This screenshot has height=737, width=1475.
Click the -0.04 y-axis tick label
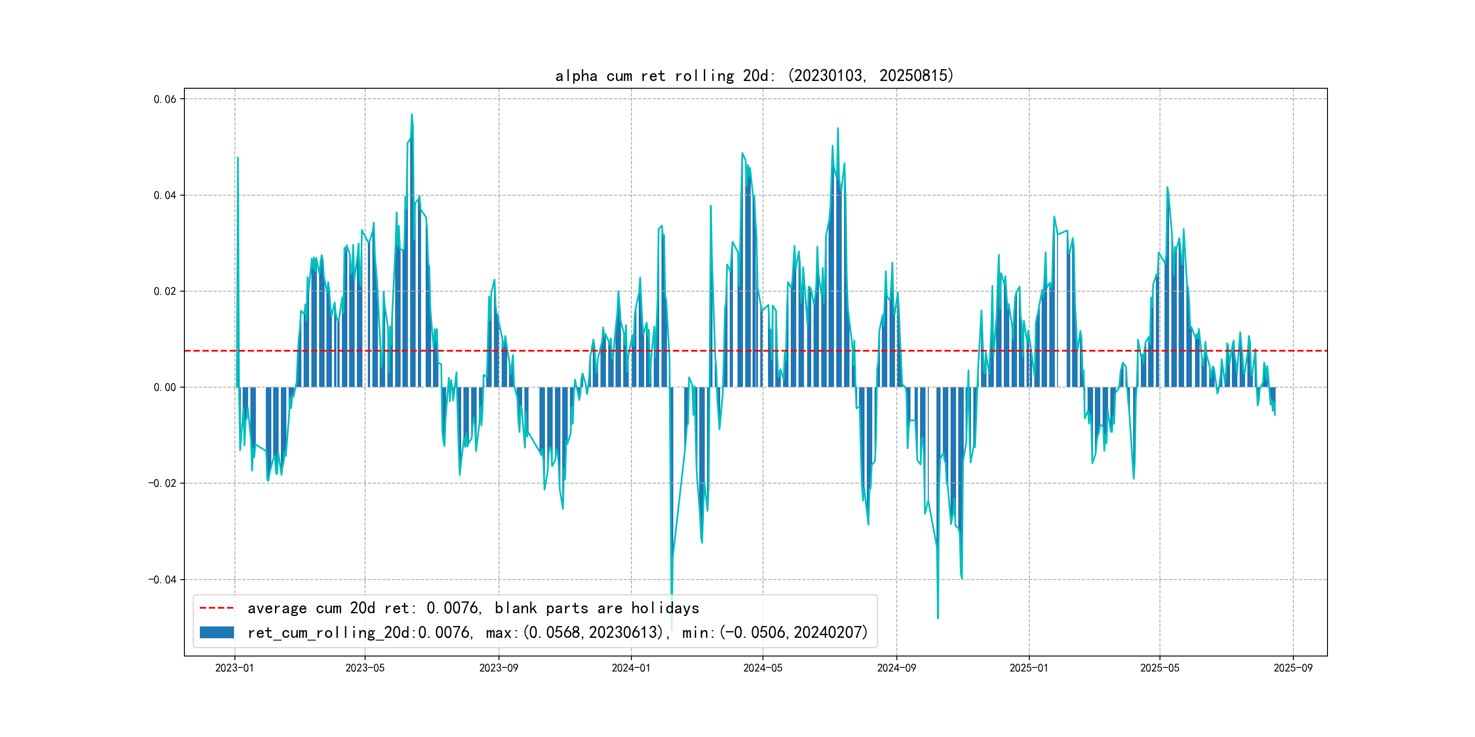pyautogui.click(x=162, y=580)
